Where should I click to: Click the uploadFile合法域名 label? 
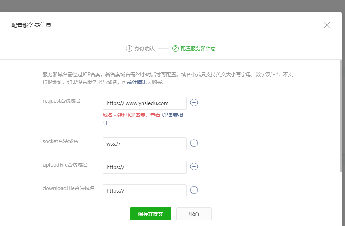tap(65, 165)
